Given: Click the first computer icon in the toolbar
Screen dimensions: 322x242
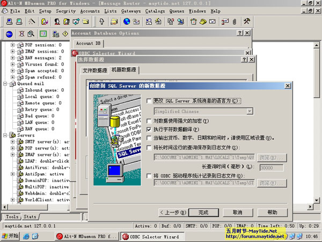Looking at the screenshot, I should tap(8, 22).
